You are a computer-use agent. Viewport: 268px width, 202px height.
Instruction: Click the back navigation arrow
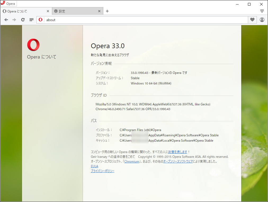point(6,20)
